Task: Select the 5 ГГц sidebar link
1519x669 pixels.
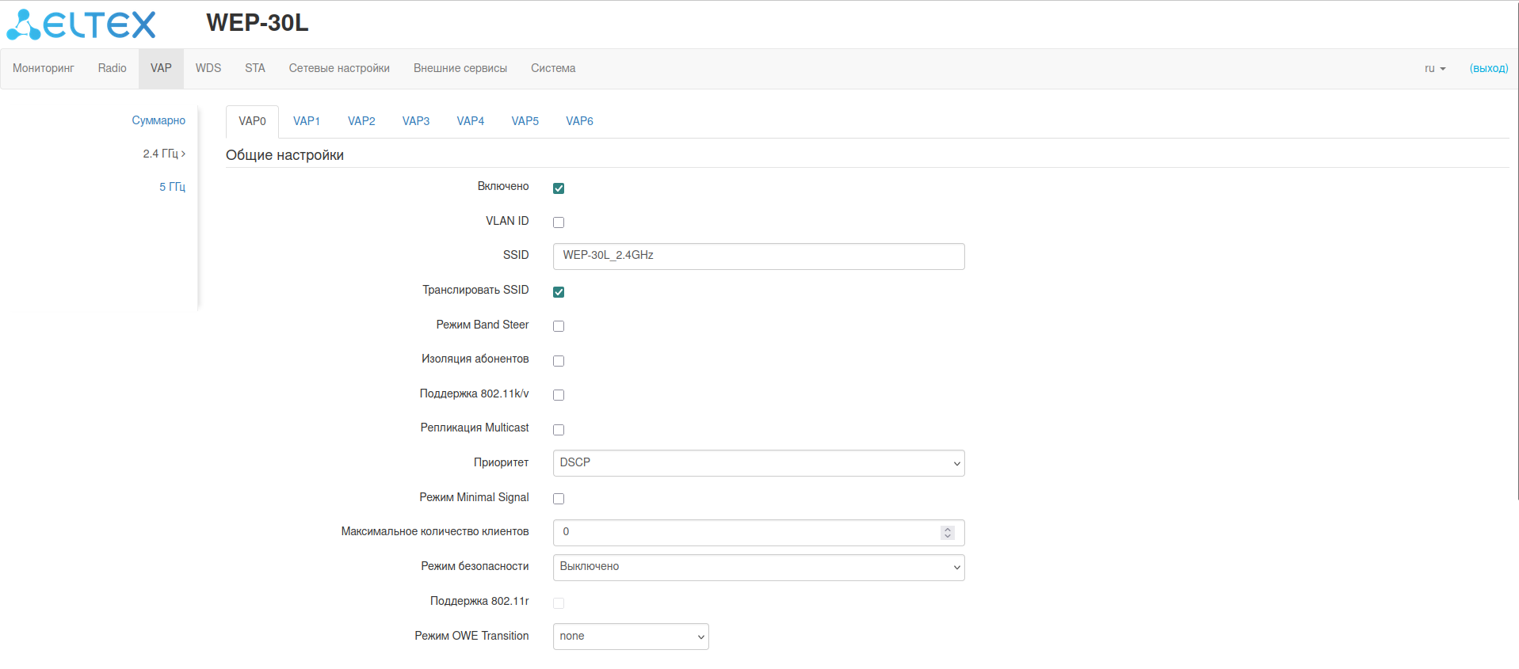Action: pyautogui.click(x=172, y=187)
